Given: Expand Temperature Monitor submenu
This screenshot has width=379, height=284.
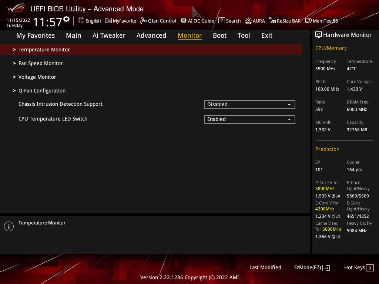Looking at the screenshot, I should pos(151,50).
